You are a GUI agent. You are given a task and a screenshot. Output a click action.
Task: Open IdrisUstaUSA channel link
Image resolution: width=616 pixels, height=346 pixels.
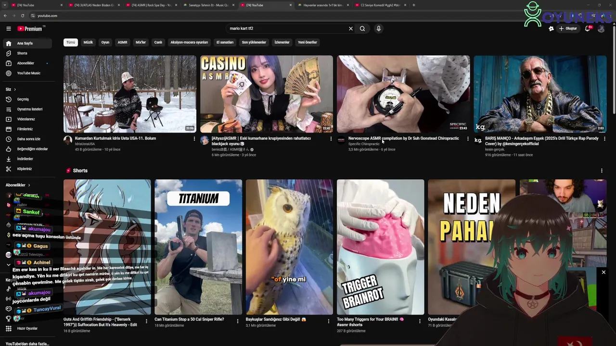85,144
